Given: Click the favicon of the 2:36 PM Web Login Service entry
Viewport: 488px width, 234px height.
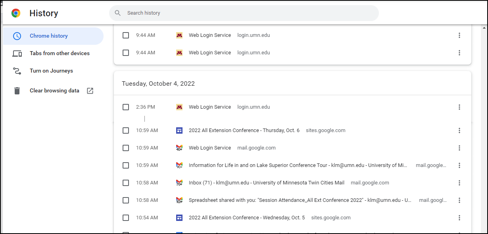Looking at the screenshot, I should 179,107.
